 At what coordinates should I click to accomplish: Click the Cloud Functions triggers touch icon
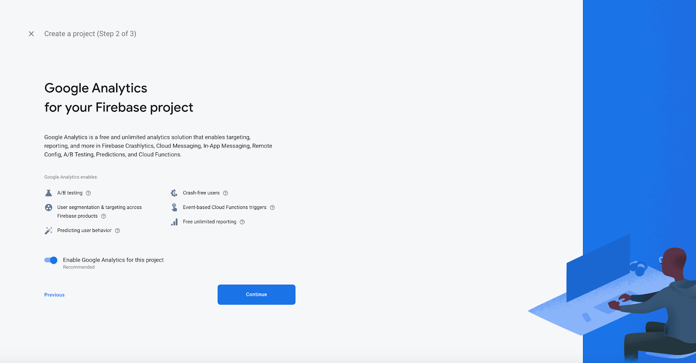coord(174,208)
